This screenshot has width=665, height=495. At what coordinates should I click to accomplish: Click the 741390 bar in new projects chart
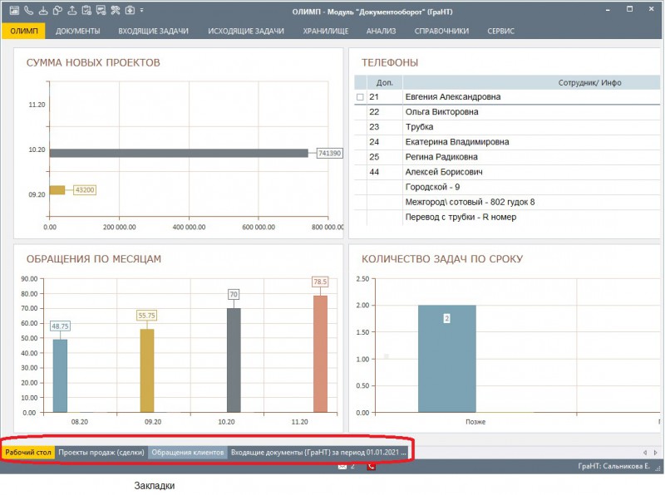coord(179,153)
